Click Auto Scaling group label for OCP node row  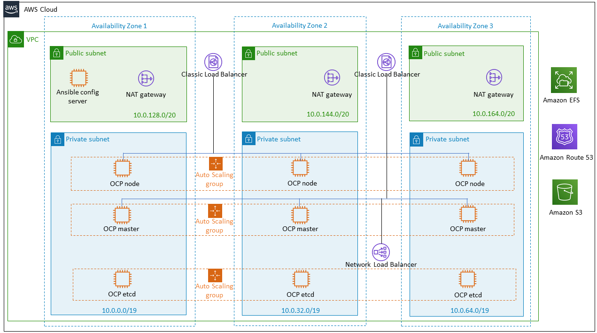214,179
